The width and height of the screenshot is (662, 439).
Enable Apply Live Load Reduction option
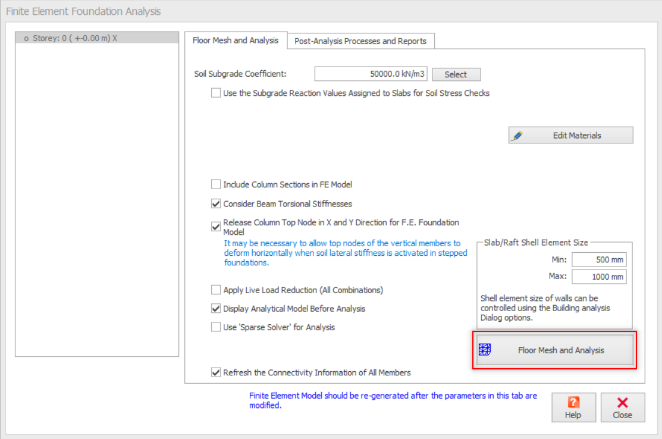click(216, 290)
